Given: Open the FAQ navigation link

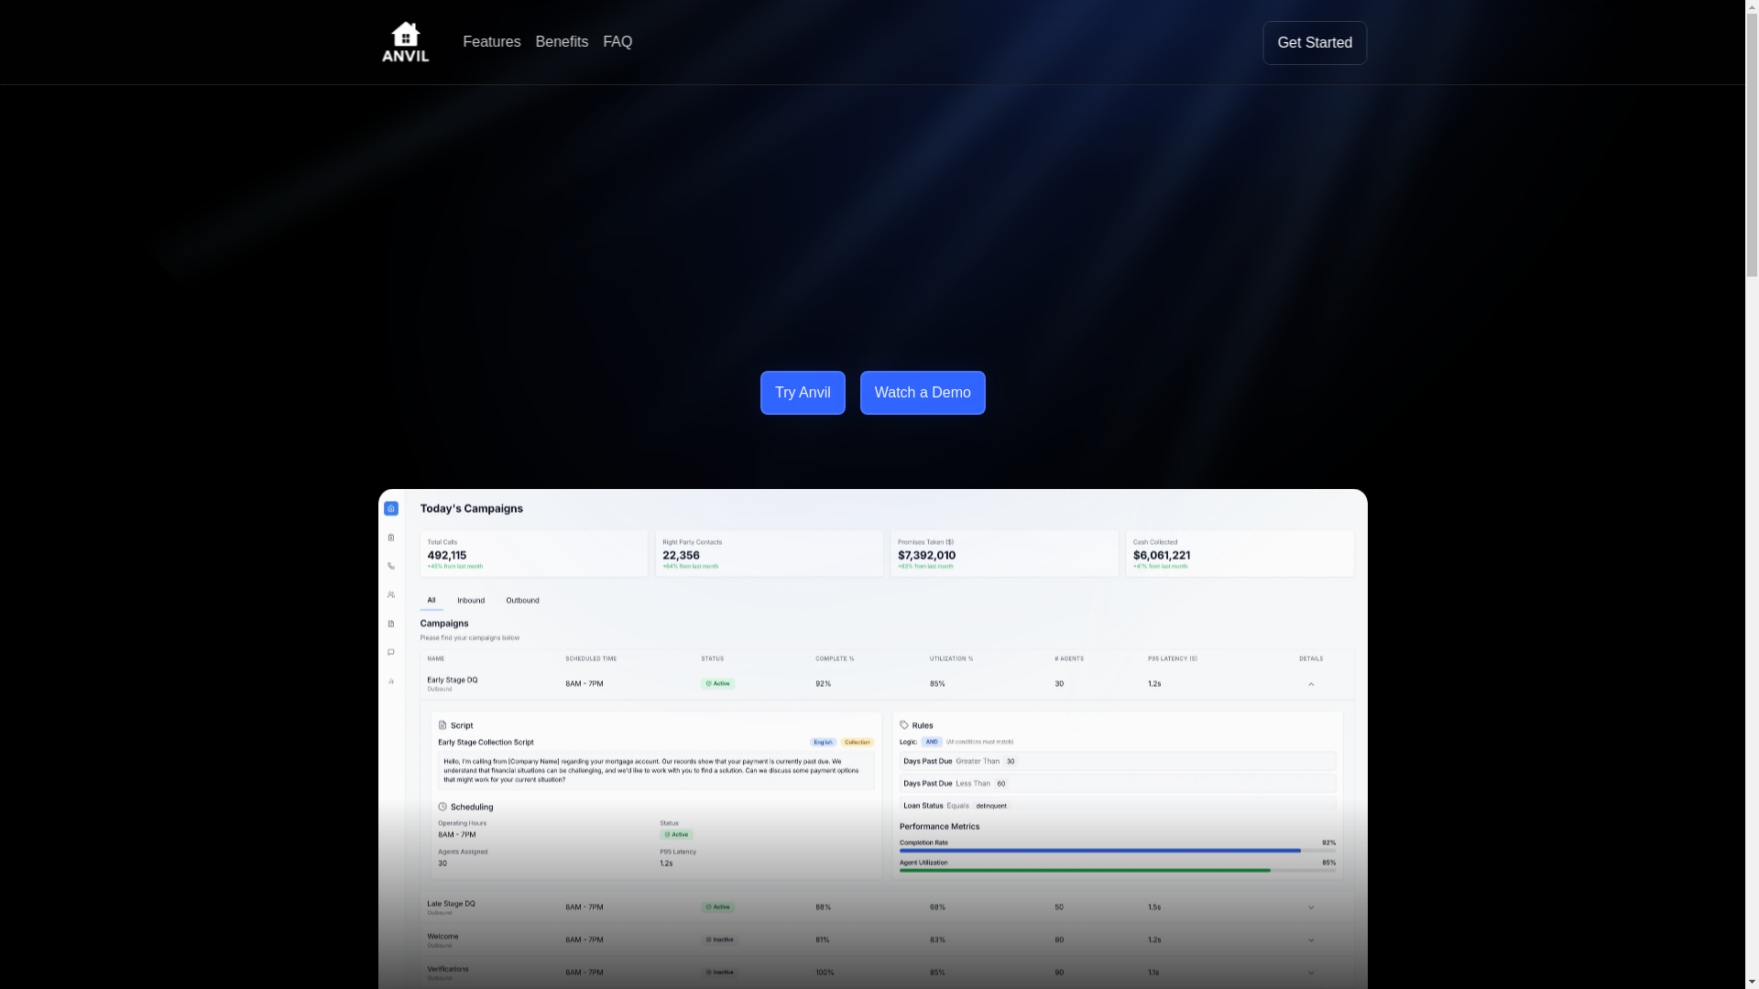Looking at the screenshot, I should click(x=617, y=42).
